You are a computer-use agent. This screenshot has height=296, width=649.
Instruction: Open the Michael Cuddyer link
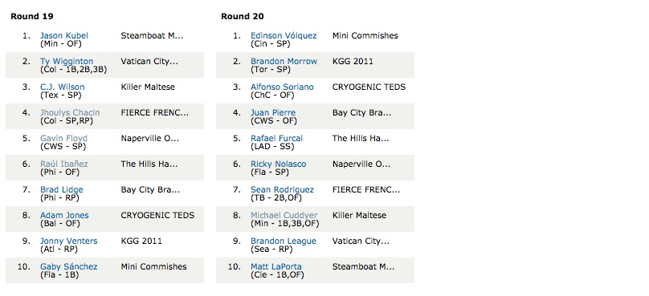click(284, 215)
